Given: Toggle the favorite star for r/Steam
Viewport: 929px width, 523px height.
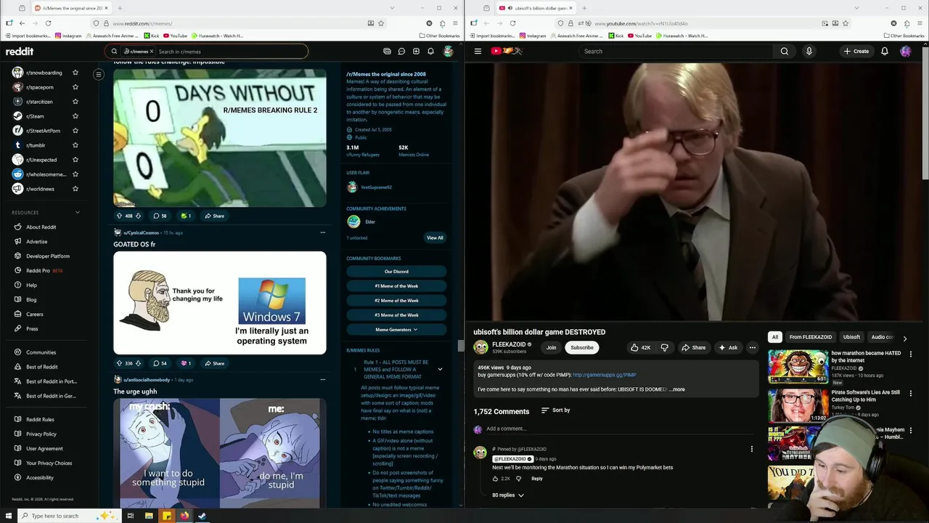Looking at the screenshot, I should pos(75,116).
